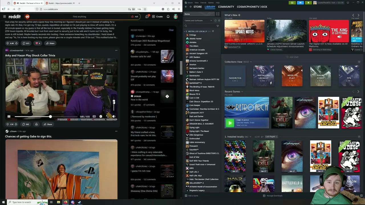Open RuneScape 2025 Roadmap Megathread post

[150, 41]
